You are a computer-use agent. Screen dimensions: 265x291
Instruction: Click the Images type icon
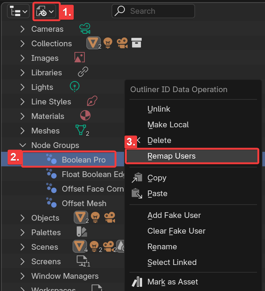79,58
